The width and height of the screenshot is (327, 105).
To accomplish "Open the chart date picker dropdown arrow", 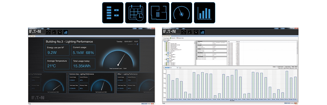I will pyautogui.click(x=178, y=67).
